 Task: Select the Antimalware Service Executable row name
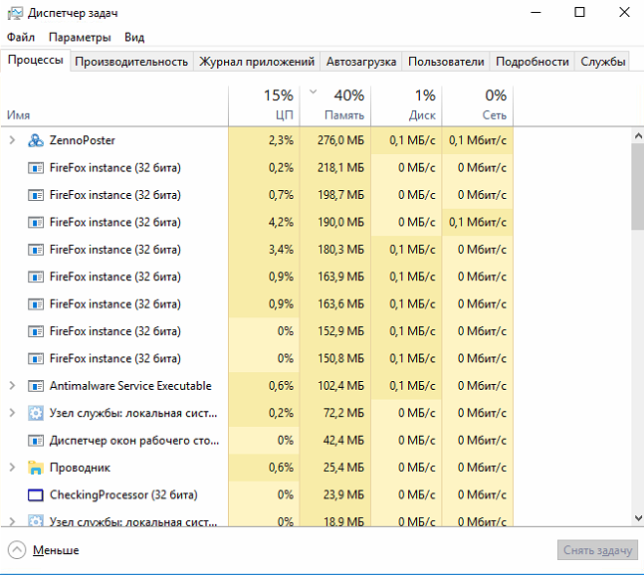[130, 386]
